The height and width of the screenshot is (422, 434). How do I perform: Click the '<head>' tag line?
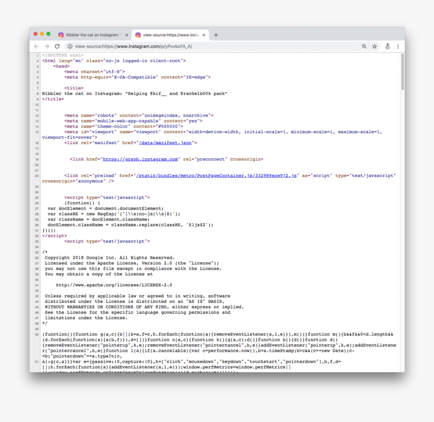[x=62, y=67]
